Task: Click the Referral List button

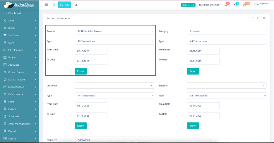Action: pyautogui.click(x=188, y=5)
